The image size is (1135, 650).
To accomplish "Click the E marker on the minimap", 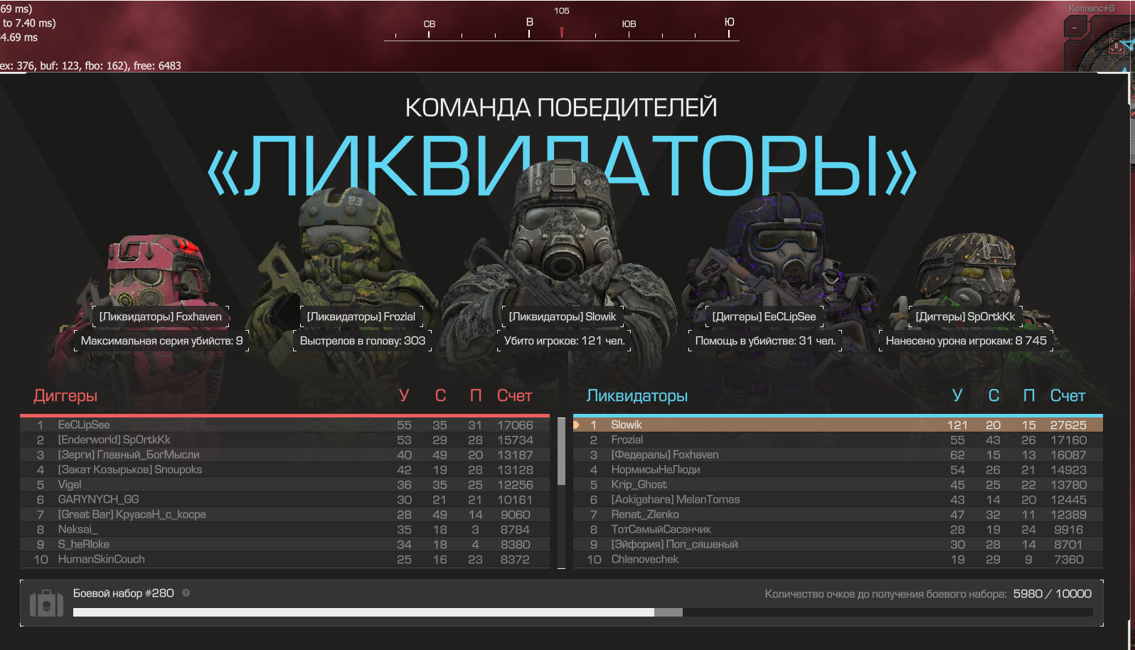I will [1116, 46].
